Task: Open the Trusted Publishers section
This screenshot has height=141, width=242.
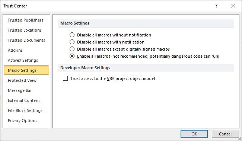Action: [25, 20]
